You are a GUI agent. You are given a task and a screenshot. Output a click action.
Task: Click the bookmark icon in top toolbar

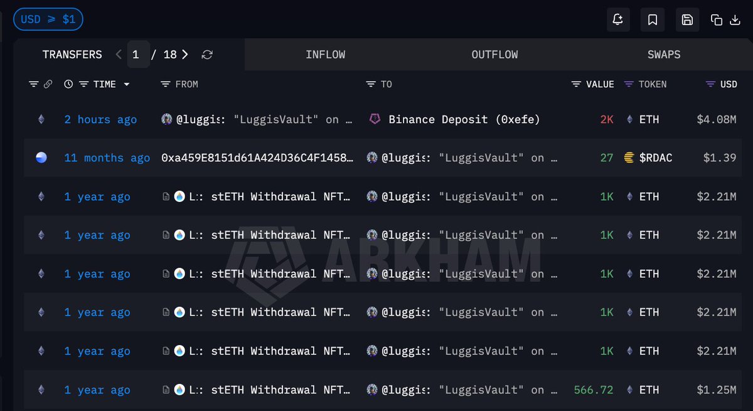point(653,20)
